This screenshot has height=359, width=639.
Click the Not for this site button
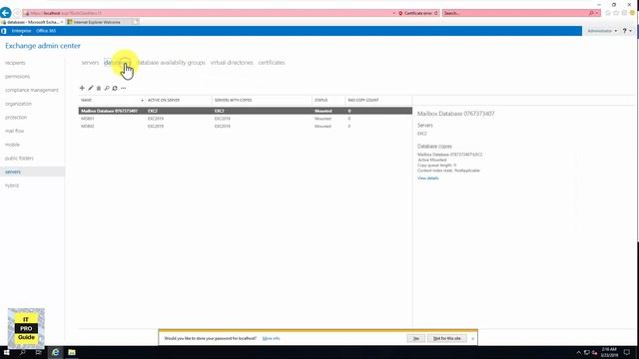(x=447, y=339)
